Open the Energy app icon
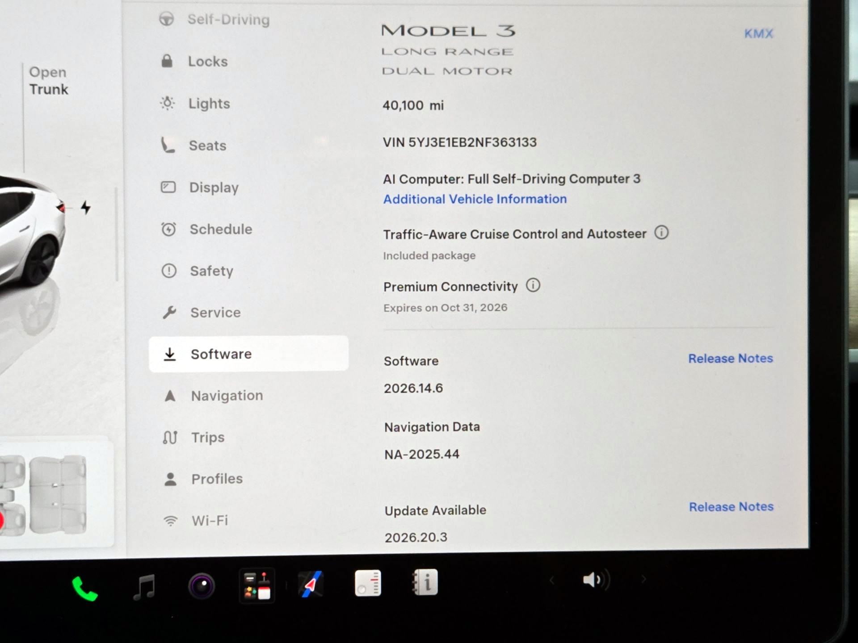 pos(368,583)
